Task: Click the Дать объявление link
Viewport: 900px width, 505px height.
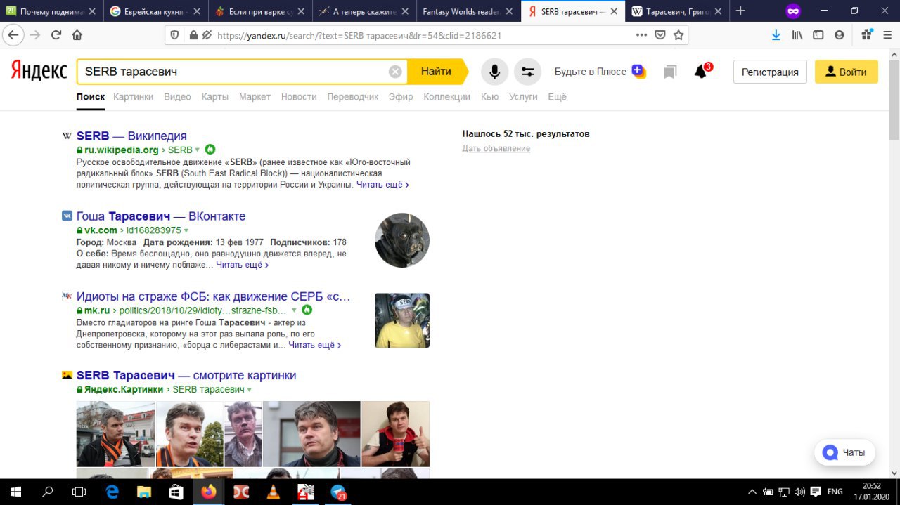Action: 496,148
